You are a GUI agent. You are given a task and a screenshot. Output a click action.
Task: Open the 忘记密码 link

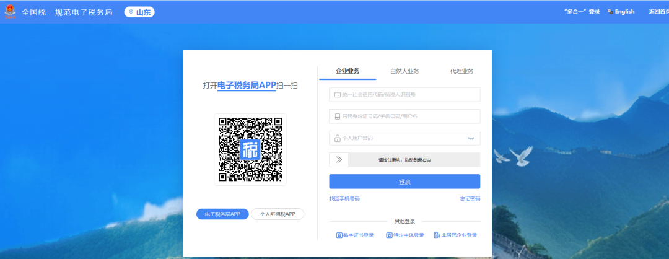470,199
